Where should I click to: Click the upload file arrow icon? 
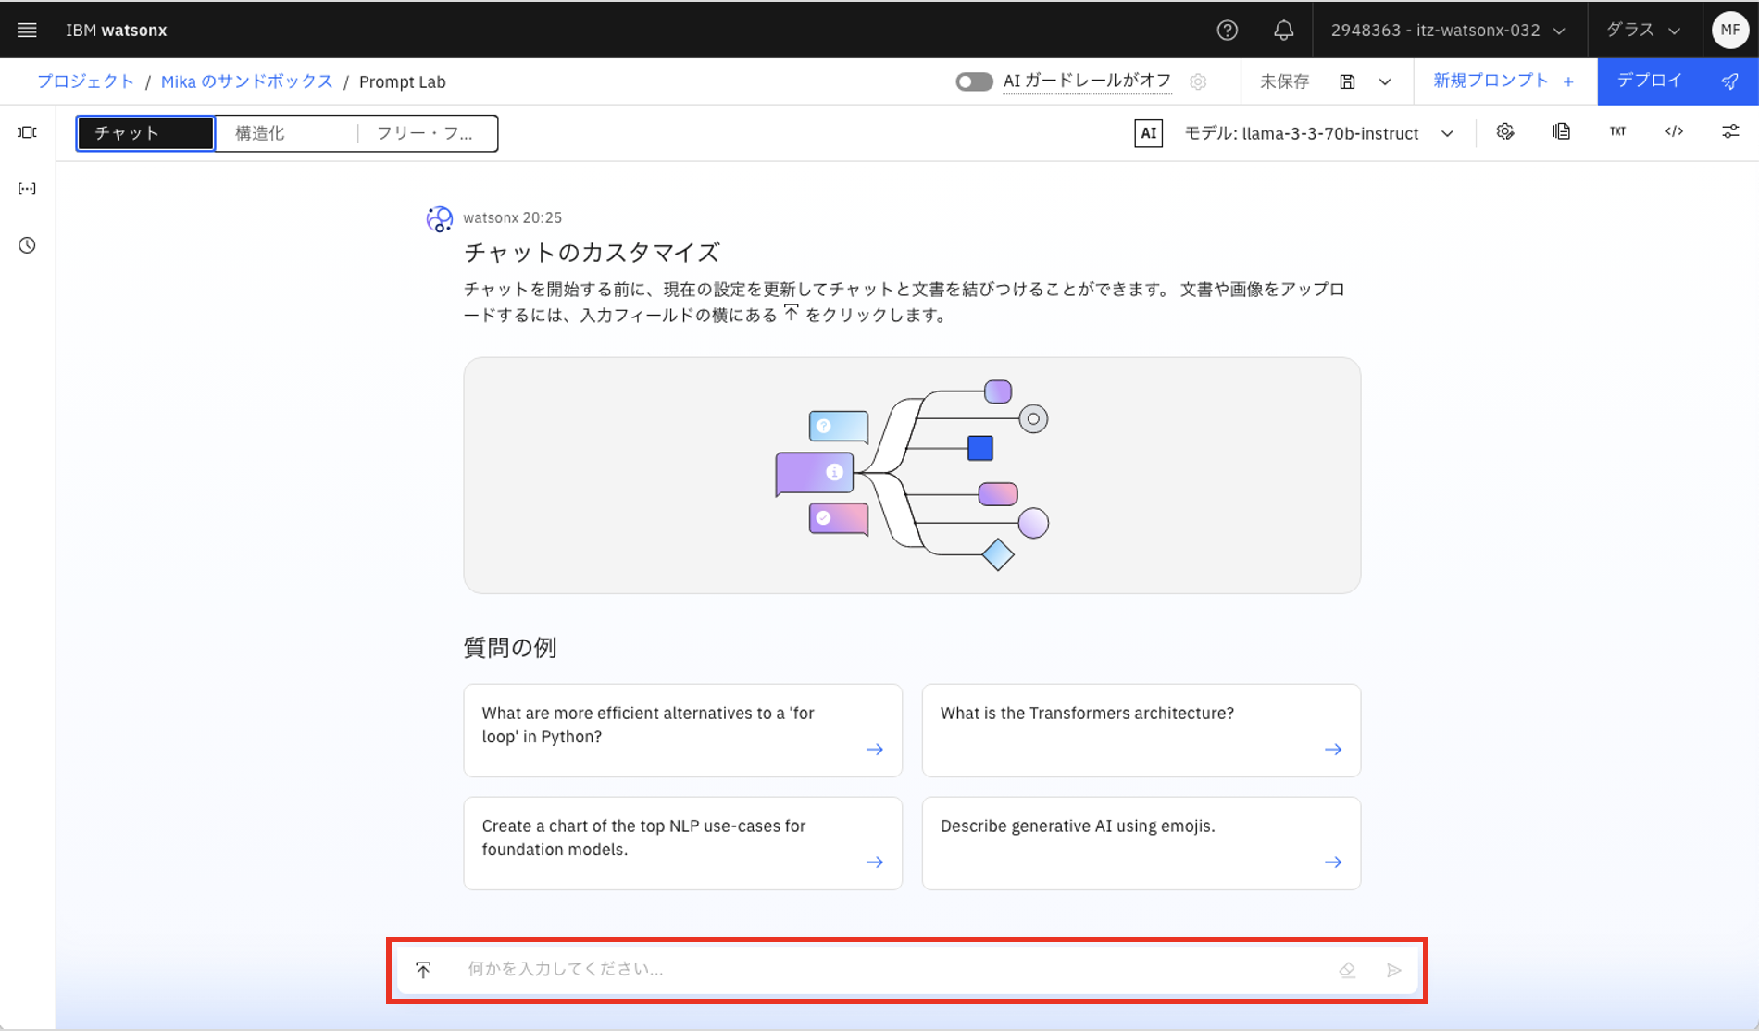pyautogui.click(x=423, y=969)
